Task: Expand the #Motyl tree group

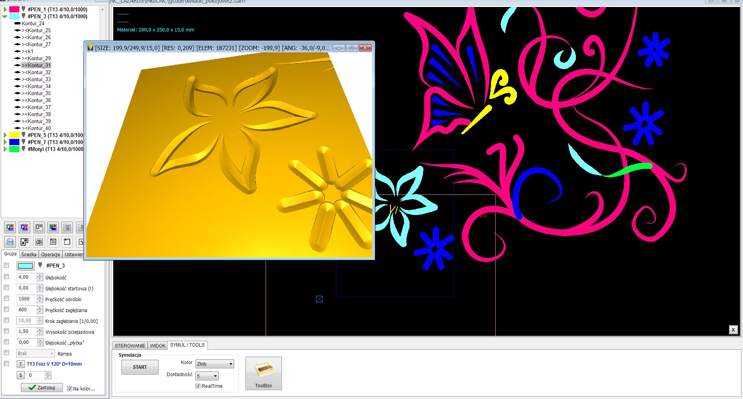Action: tap(5, 149)
